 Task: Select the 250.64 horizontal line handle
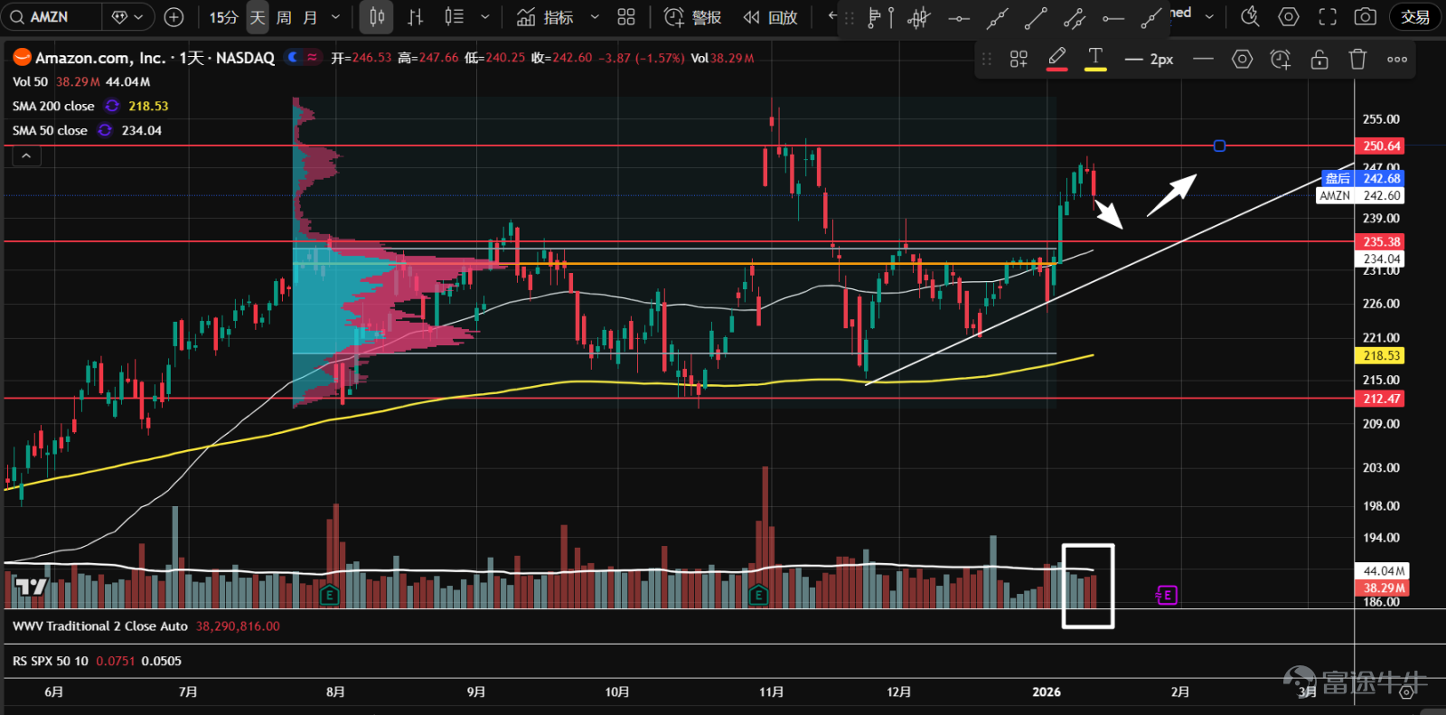coord(1219,146)
